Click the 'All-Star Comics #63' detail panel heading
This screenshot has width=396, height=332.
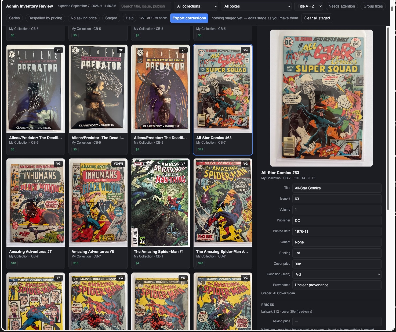pos(280,173)
